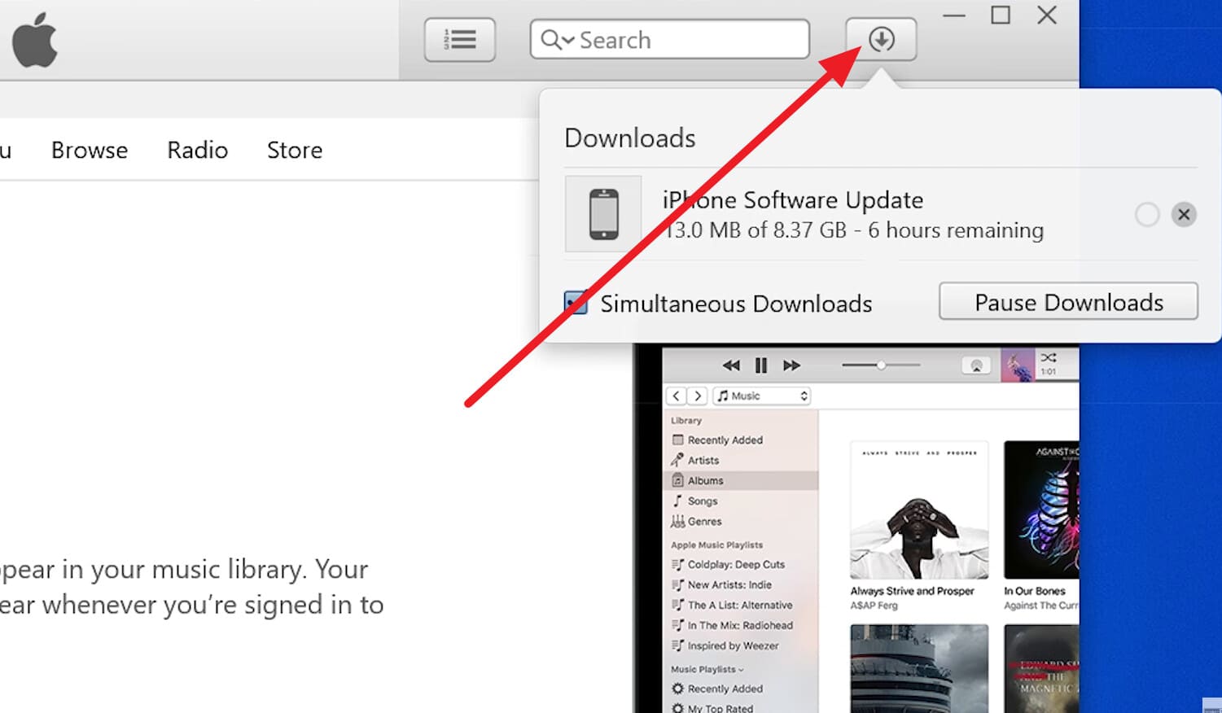
Task: Open the Music media type dropdown
Action: [x=761, y=396]
